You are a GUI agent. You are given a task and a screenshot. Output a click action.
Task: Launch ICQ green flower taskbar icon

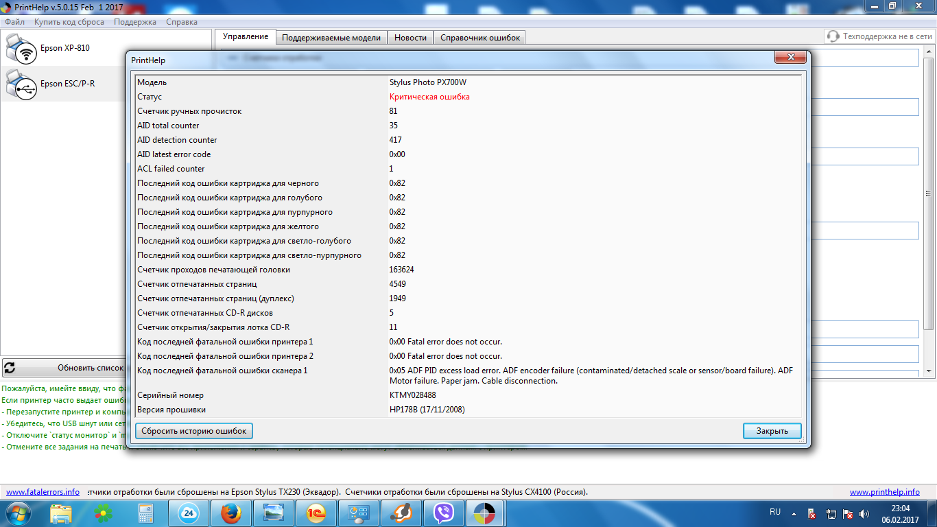pos(104,513)
